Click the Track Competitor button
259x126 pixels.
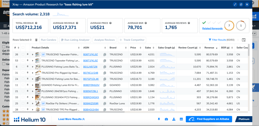click(132, 40)
